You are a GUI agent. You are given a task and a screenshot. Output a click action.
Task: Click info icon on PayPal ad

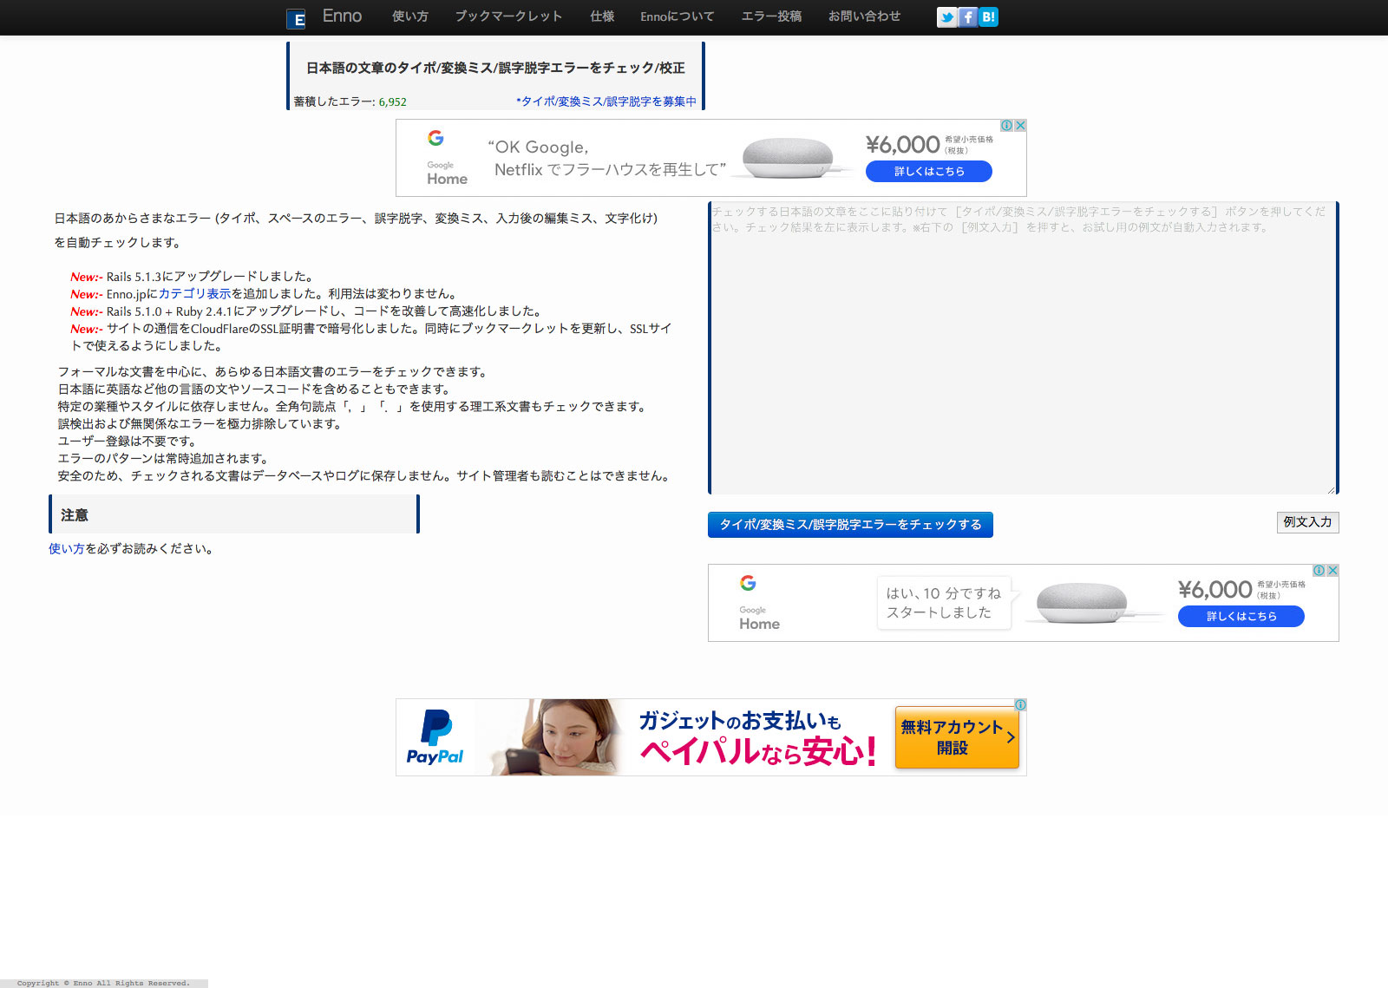pos(1020,705)
